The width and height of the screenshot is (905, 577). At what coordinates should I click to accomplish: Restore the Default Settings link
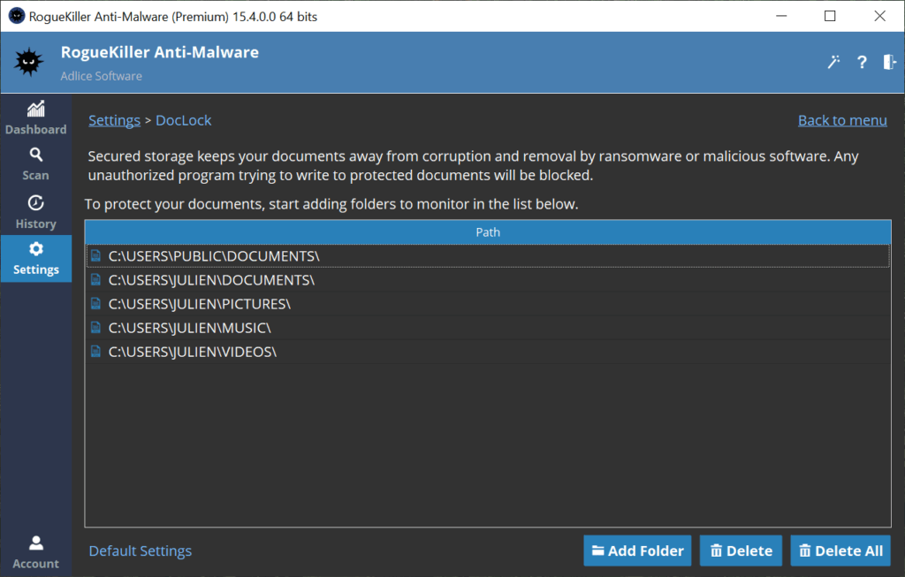coord(140,550)
